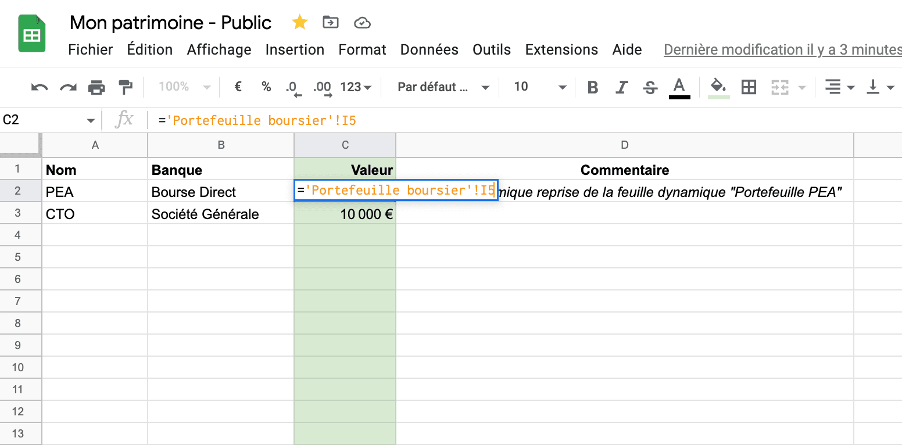Open 'Dernière modification' version history link

[x=782, y=50]
